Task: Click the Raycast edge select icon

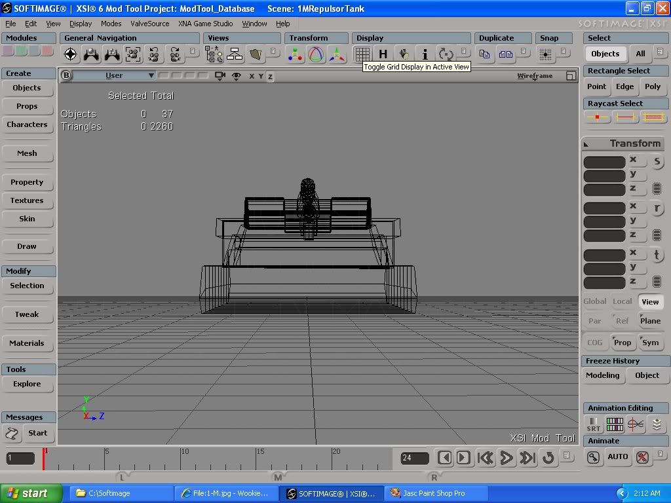Action: [x=624, y=117]
